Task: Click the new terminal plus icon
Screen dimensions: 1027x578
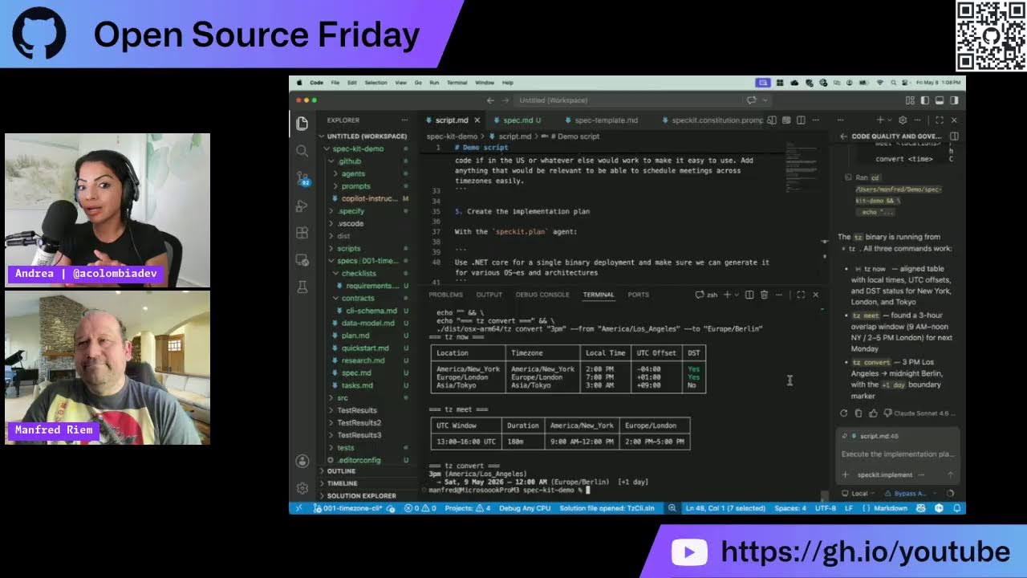Action: click(727, 295)
